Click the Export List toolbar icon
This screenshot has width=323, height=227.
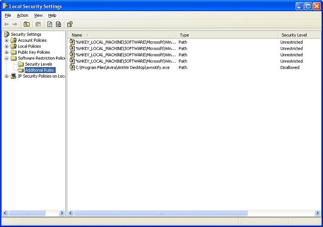point(58,24)
